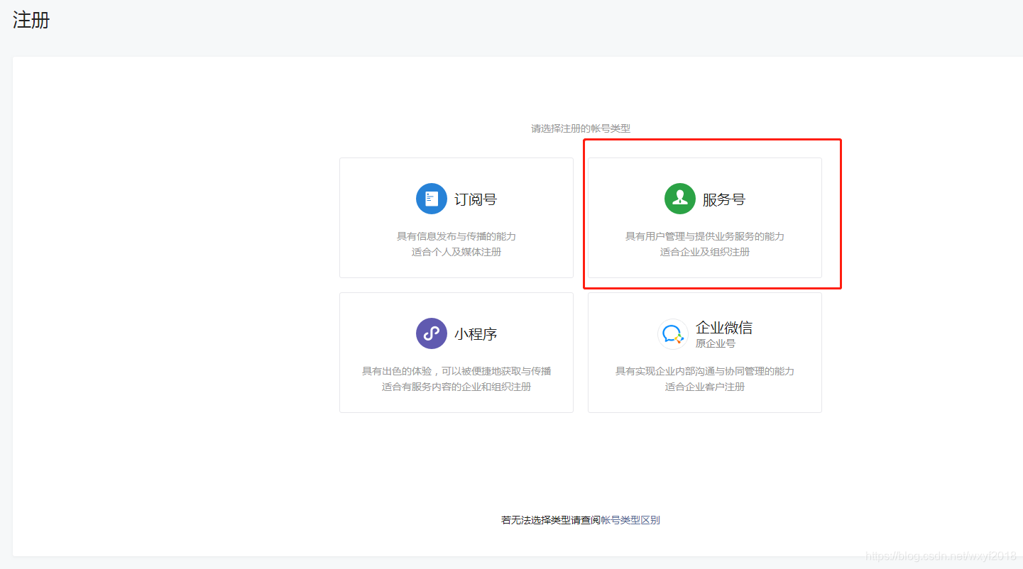Click the 企业微信 chat bubble icon
This screenshot has width=1023, height=569.
(x=672, y=333)
